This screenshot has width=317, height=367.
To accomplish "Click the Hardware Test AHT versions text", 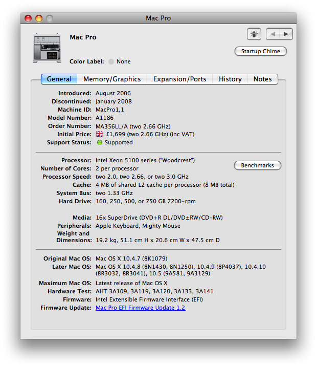I will tap(154, 291).
